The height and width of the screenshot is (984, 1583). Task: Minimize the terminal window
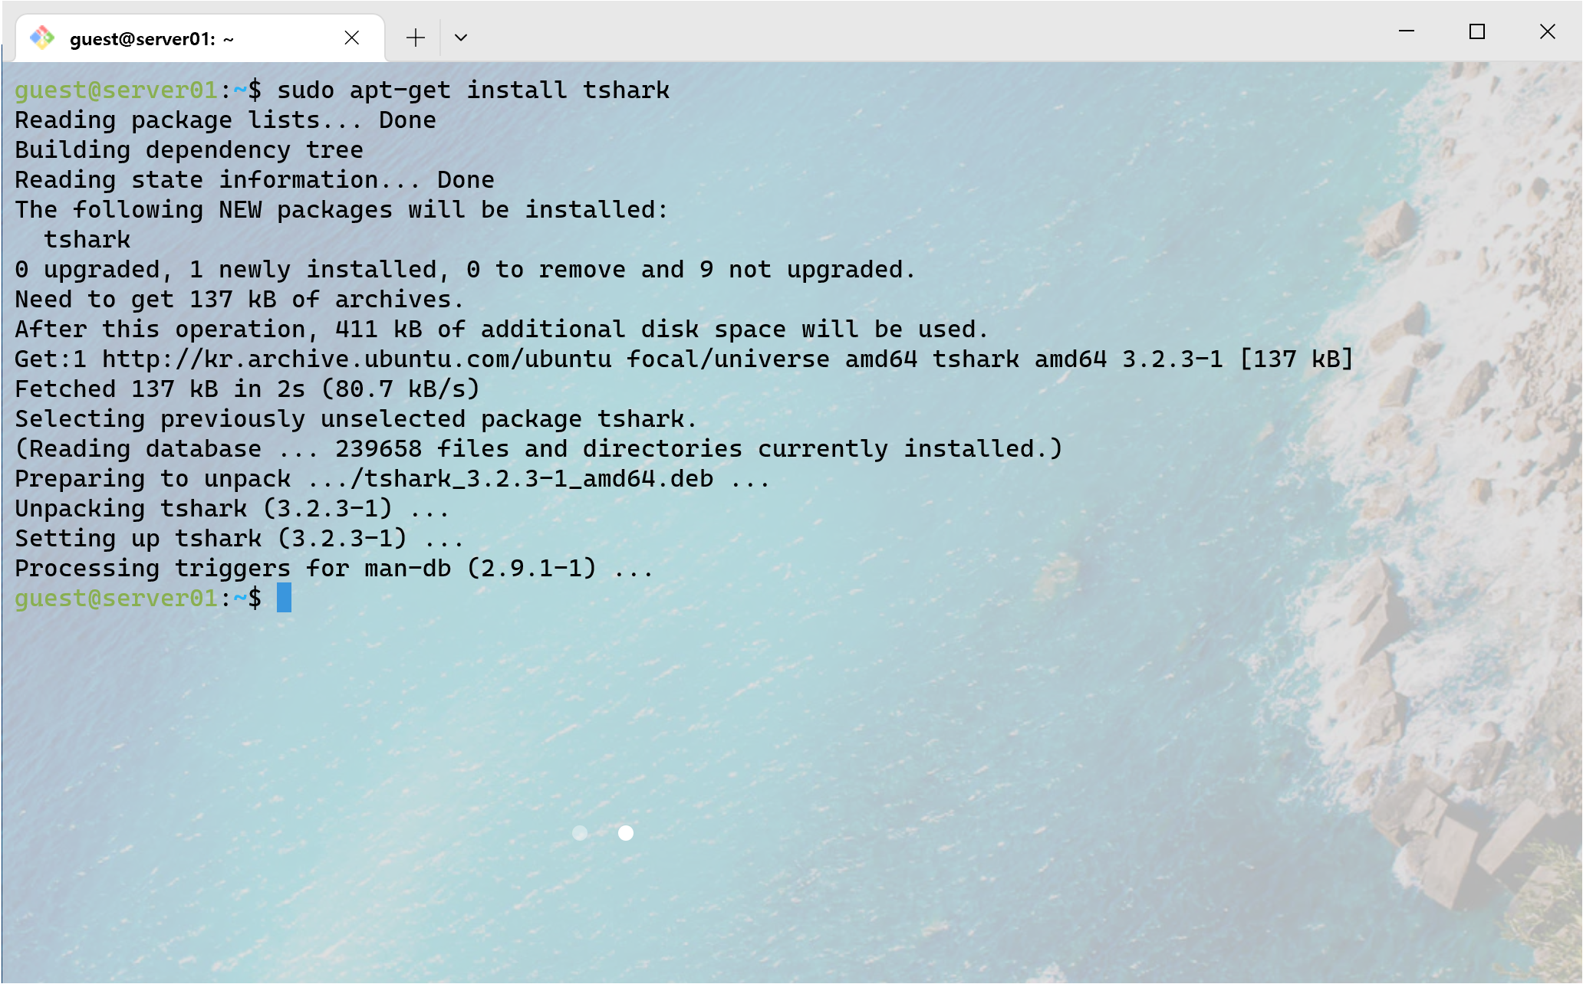pyautogui.click(x=1407, y=31)
